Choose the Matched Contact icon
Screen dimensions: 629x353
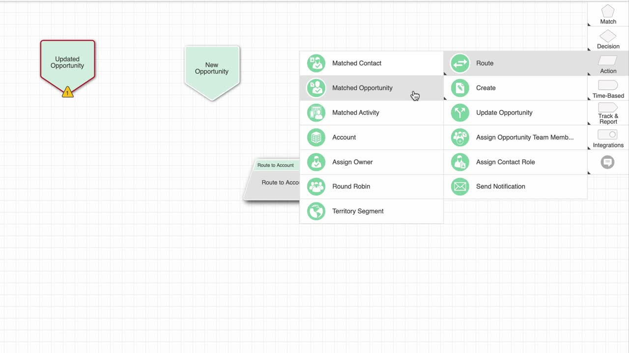coord(316,63)
